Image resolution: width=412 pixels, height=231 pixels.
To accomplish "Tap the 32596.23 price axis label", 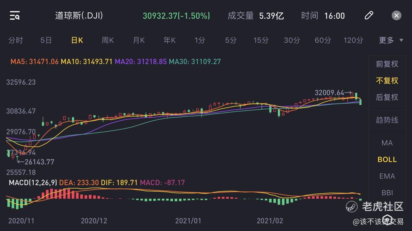I will (21, 82).
